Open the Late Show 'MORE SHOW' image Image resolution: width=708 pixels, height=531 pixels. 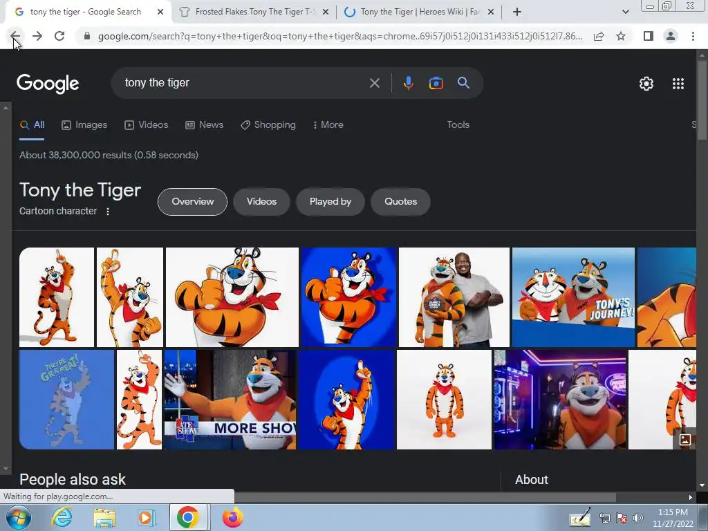point(230,400)
